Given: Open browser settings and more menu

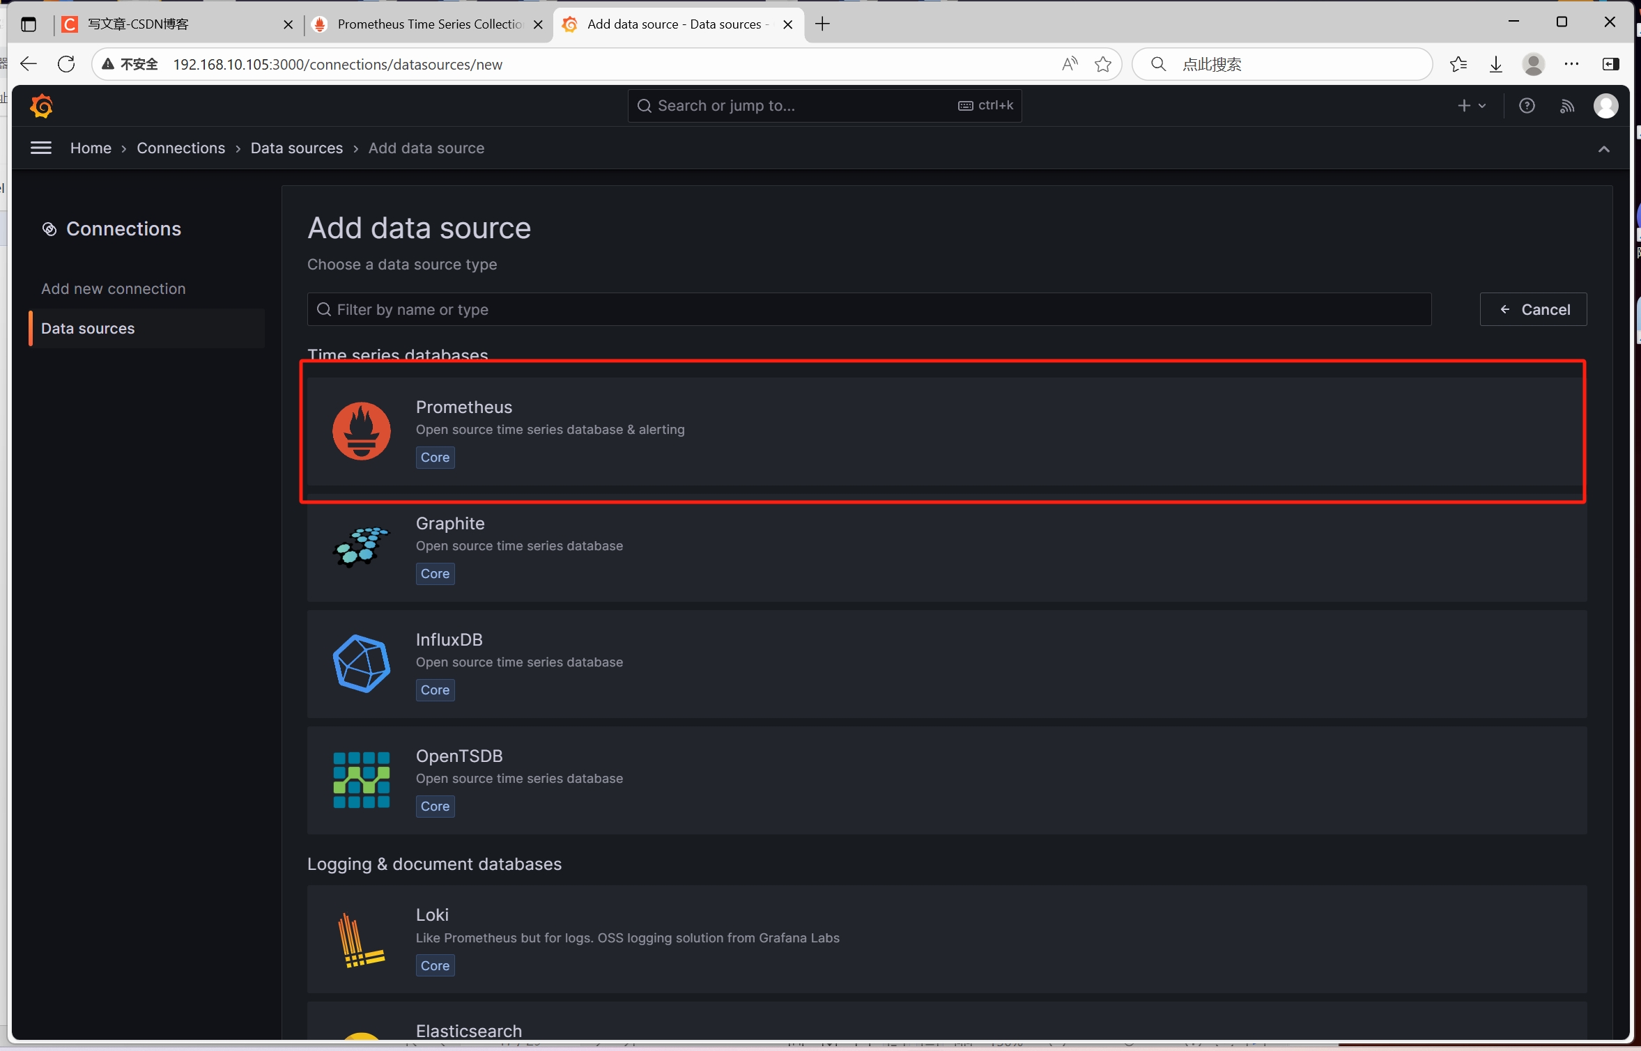Looking at the screenshot, I should tap(1571, 64).
